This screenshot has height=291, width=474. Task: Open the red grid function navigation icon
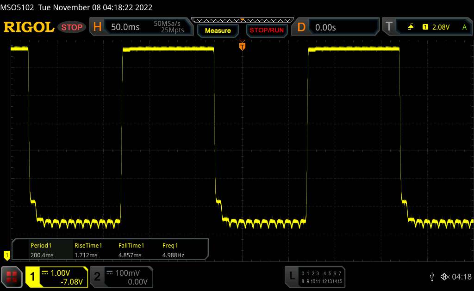(x=12, y=277)
